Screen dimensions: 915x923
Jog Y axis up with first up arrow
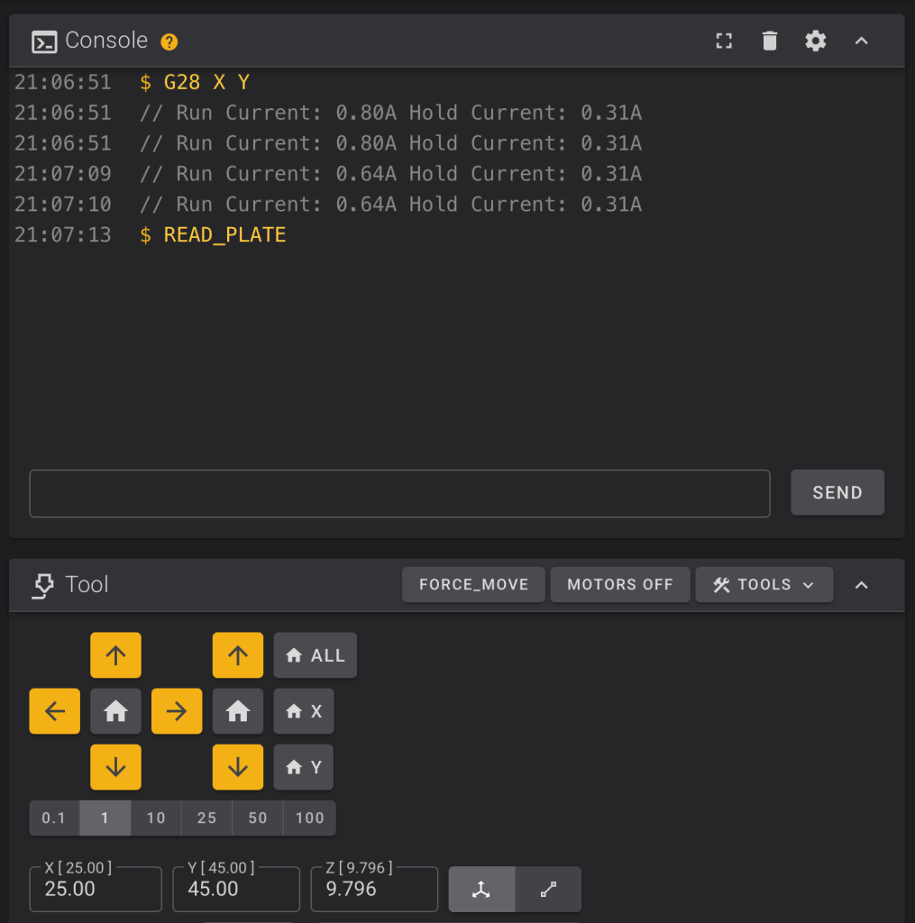tap(115, 655)
